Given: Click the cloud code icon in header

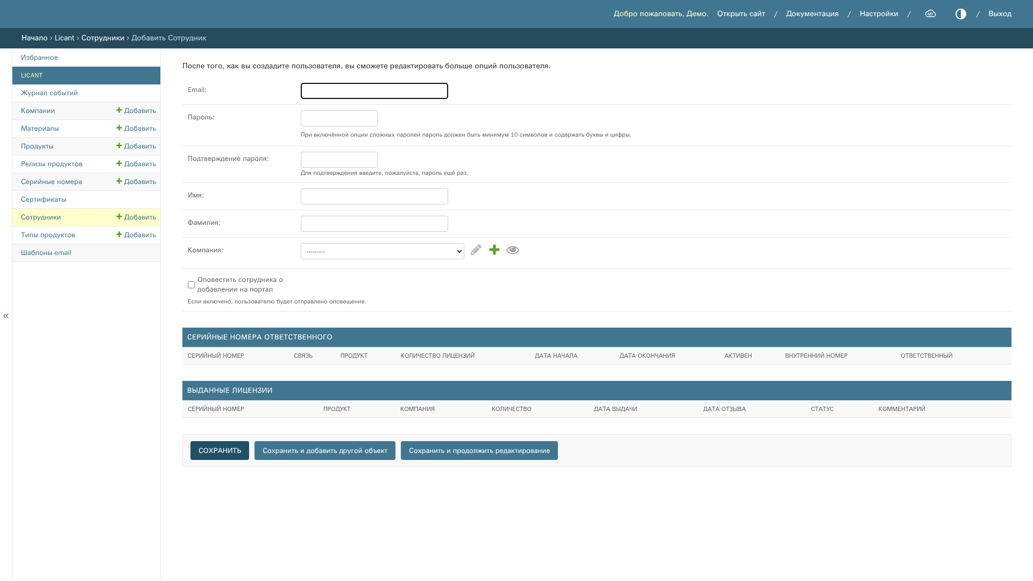Looking at the screenshot, I should pos(930,14).
